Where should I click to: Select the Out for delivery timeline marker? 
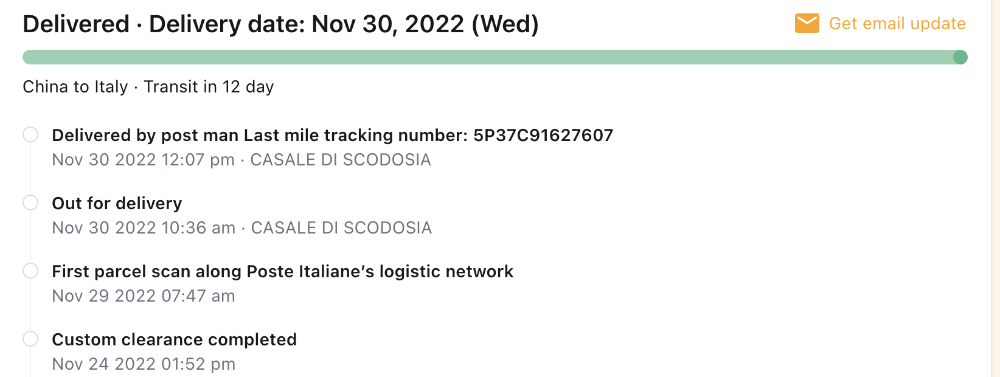point(30,202)
